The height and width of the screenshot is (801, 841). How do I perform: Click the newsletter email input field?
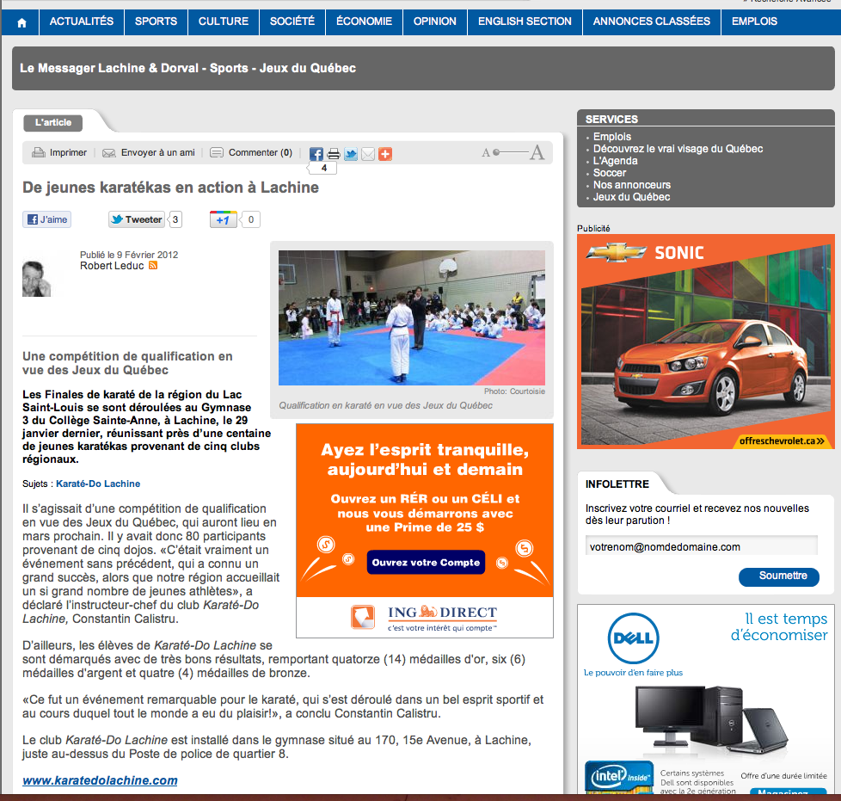pos(702,546)
